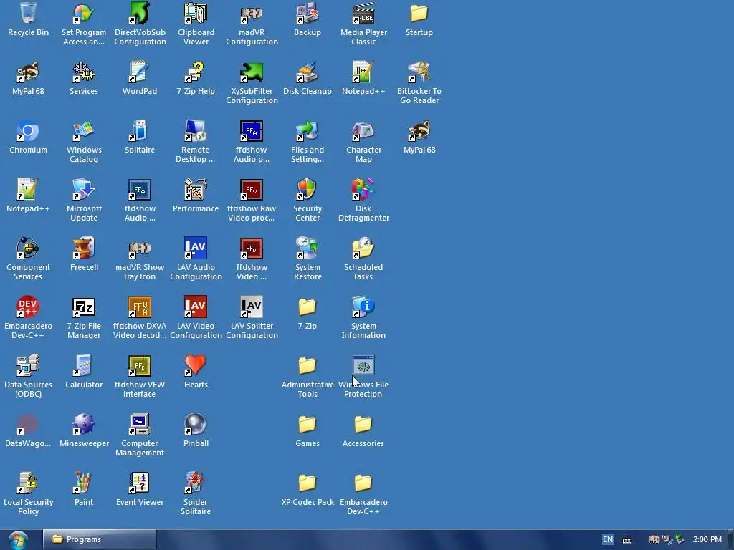Click the red DEV C++ shortcut icon
734x550 pixels.
click(x=28, y=307)
